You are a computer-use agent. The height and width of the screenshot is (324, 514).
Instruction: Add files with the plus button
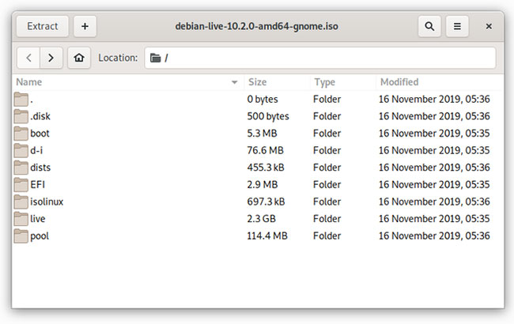85,26
